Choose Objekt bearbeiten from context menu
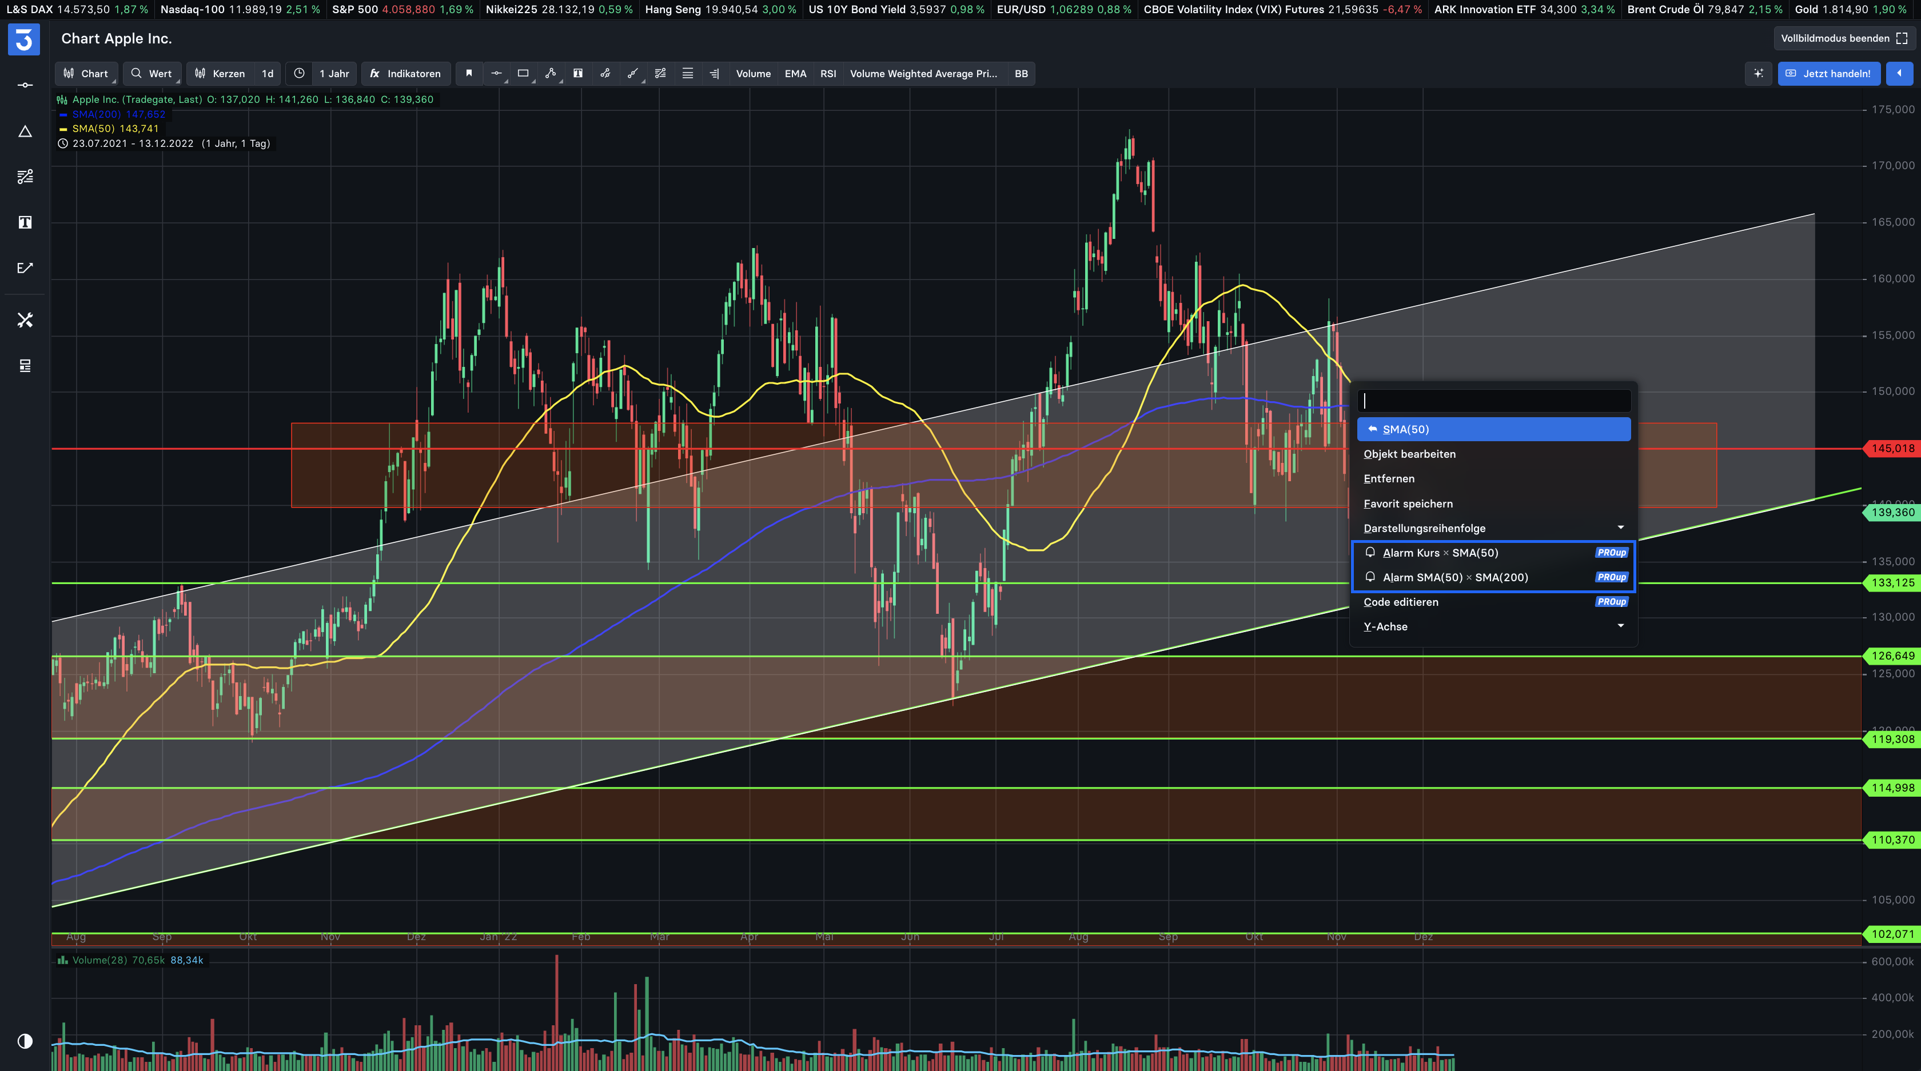 (x=1494, y=454)
